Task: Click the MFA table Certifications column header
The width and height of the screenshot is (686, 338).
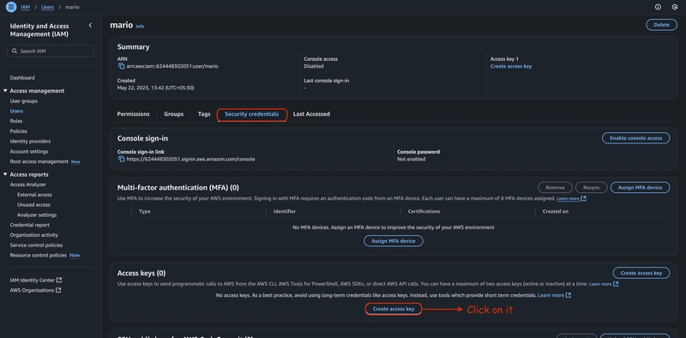Action: pyautogui.click(x=424, y=212)
